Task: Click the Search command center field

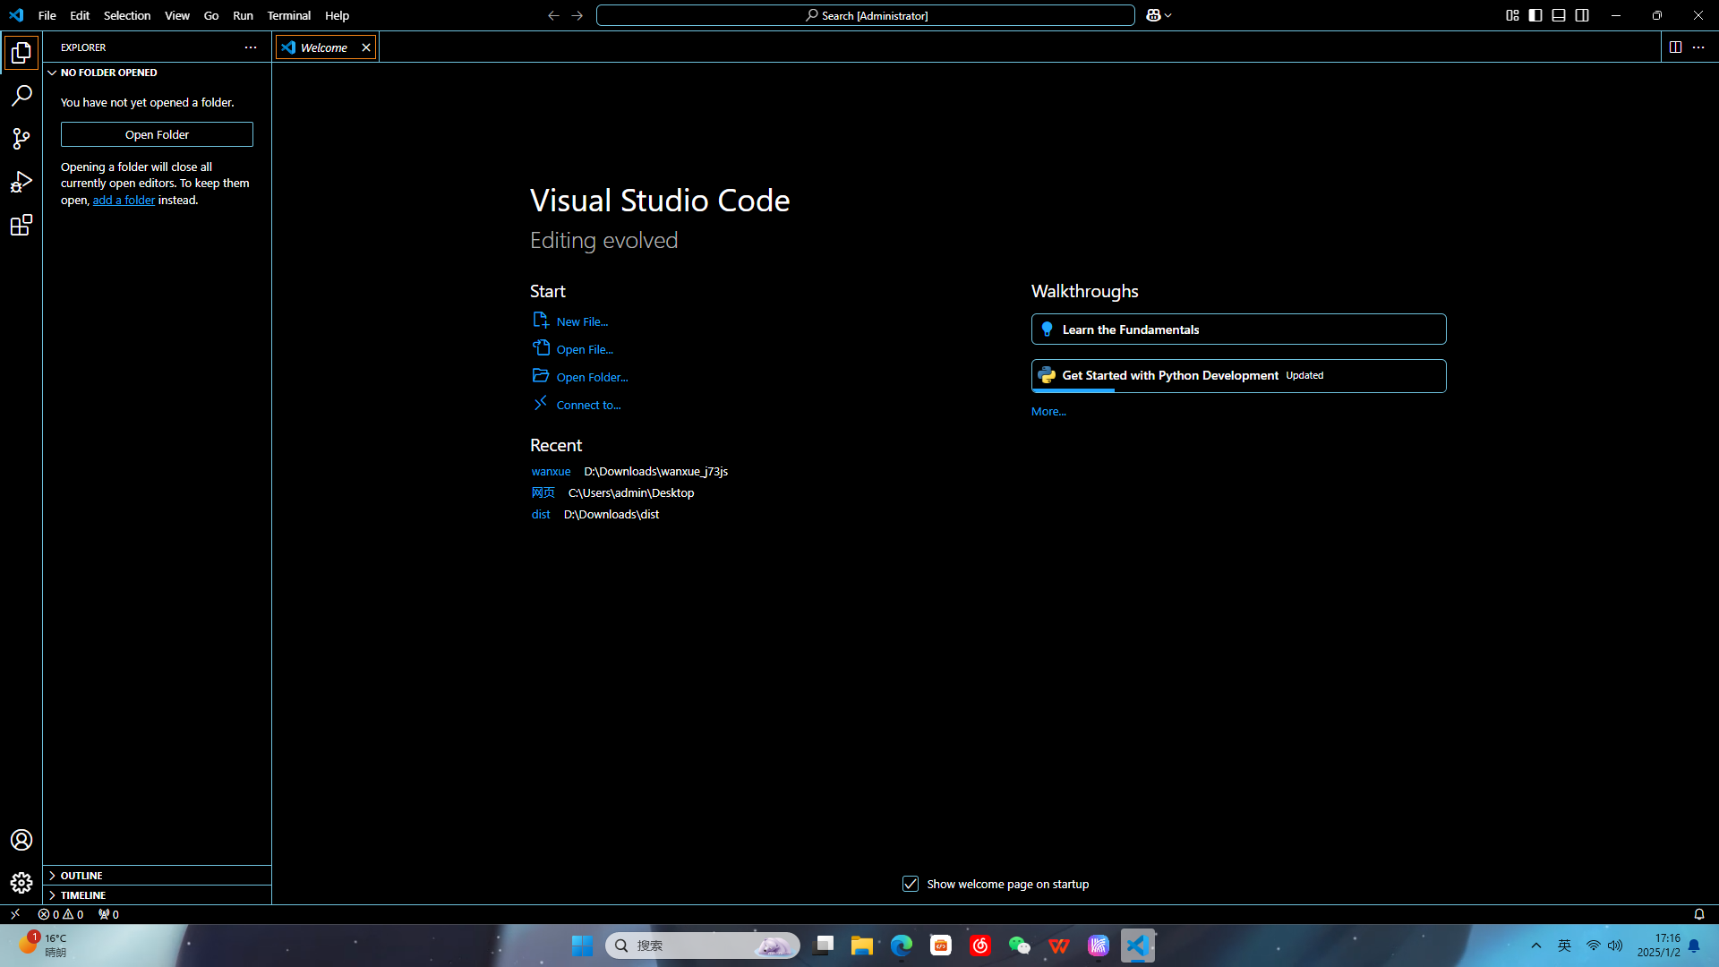Action: [865, 15]
